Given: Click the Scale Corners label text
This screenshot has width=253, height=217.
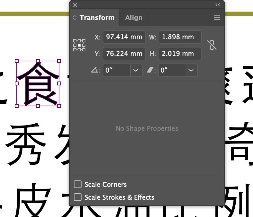Looking at the screenshot, I should [x=106, y=185].
